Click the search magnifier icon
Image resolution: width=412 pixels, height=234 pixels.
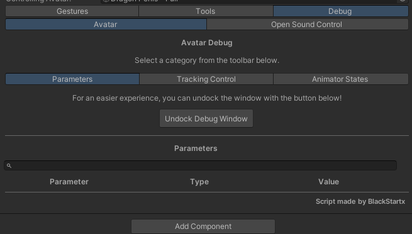pyautogui.click(x=9, y=165)
